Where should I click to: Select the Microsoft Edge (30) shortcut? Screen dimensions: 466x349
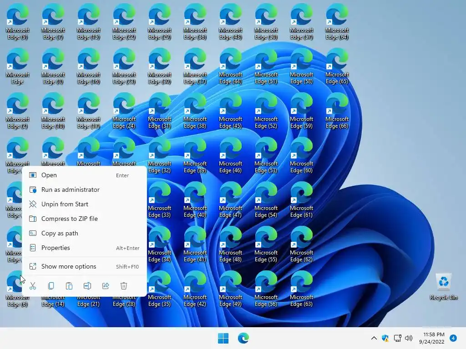(x=160, y=66)
